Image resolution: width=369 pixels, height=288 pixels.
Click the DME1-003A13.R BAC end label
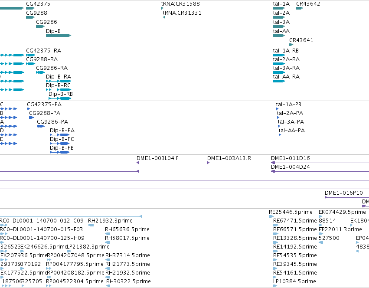pos(229,158)
